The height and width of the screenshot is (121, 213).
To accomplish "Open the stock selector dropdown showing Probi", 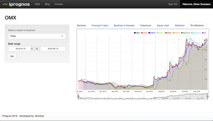I will 37,36.
